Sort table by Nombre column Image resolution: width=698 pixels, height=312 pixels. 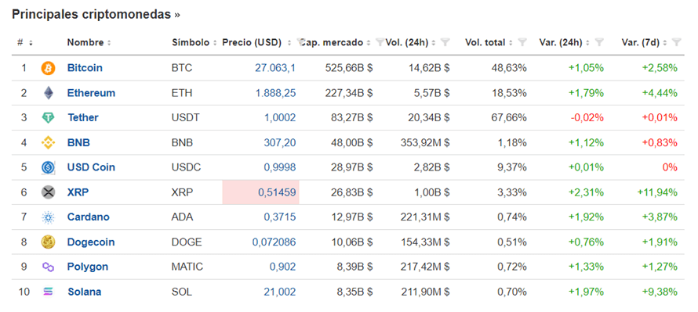tap(89, 42)
